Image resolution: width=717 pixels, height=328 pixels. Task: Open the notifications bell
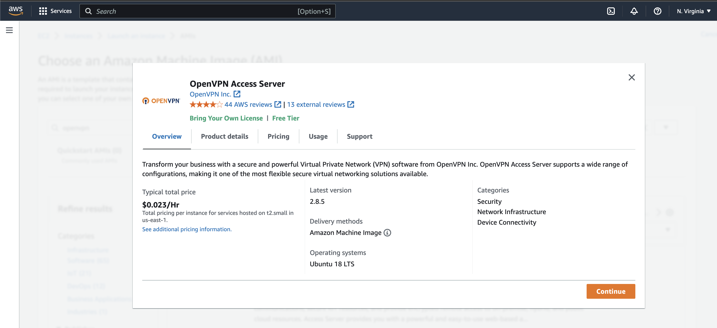tap(634, 11)
